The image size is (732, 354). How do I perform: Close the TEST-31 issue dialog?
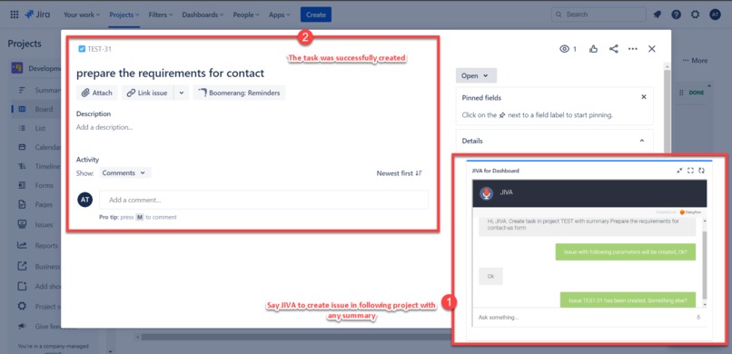click(652, 49)
